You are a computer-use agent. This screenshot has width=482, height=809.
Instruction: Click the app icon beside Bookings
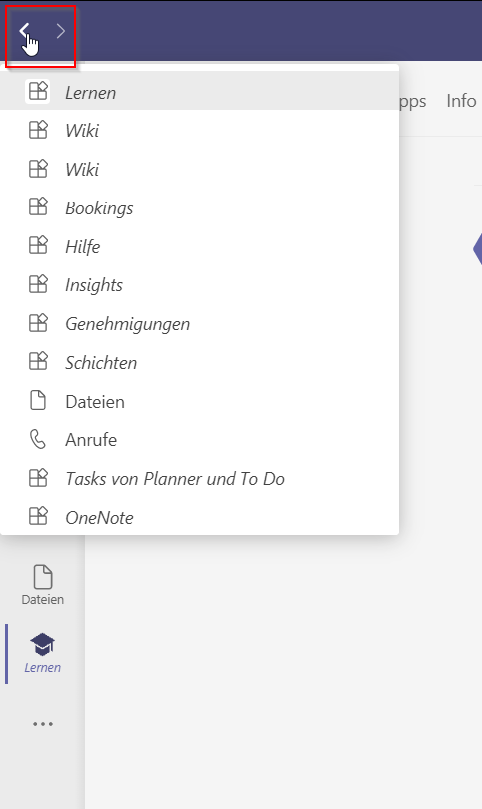click(38, 207)
